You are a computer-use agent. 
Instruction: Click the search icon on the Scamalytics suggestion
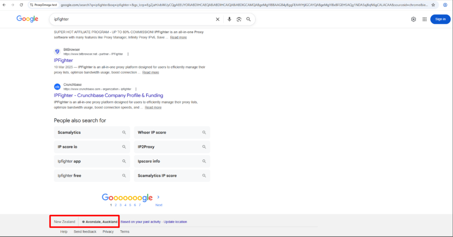tap(124, 132)
